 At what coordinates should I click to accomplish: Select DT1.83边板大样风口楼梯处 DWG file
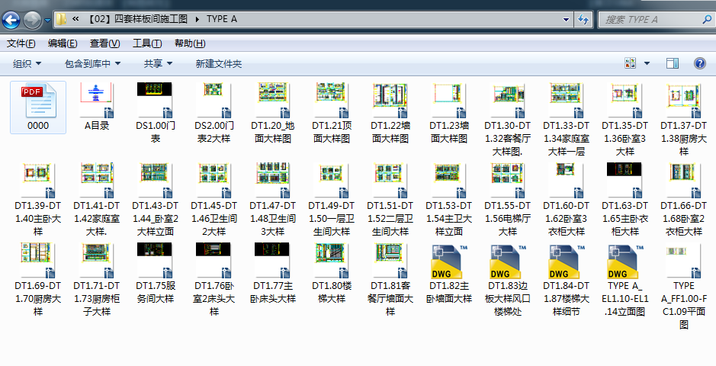coord(507,280)
